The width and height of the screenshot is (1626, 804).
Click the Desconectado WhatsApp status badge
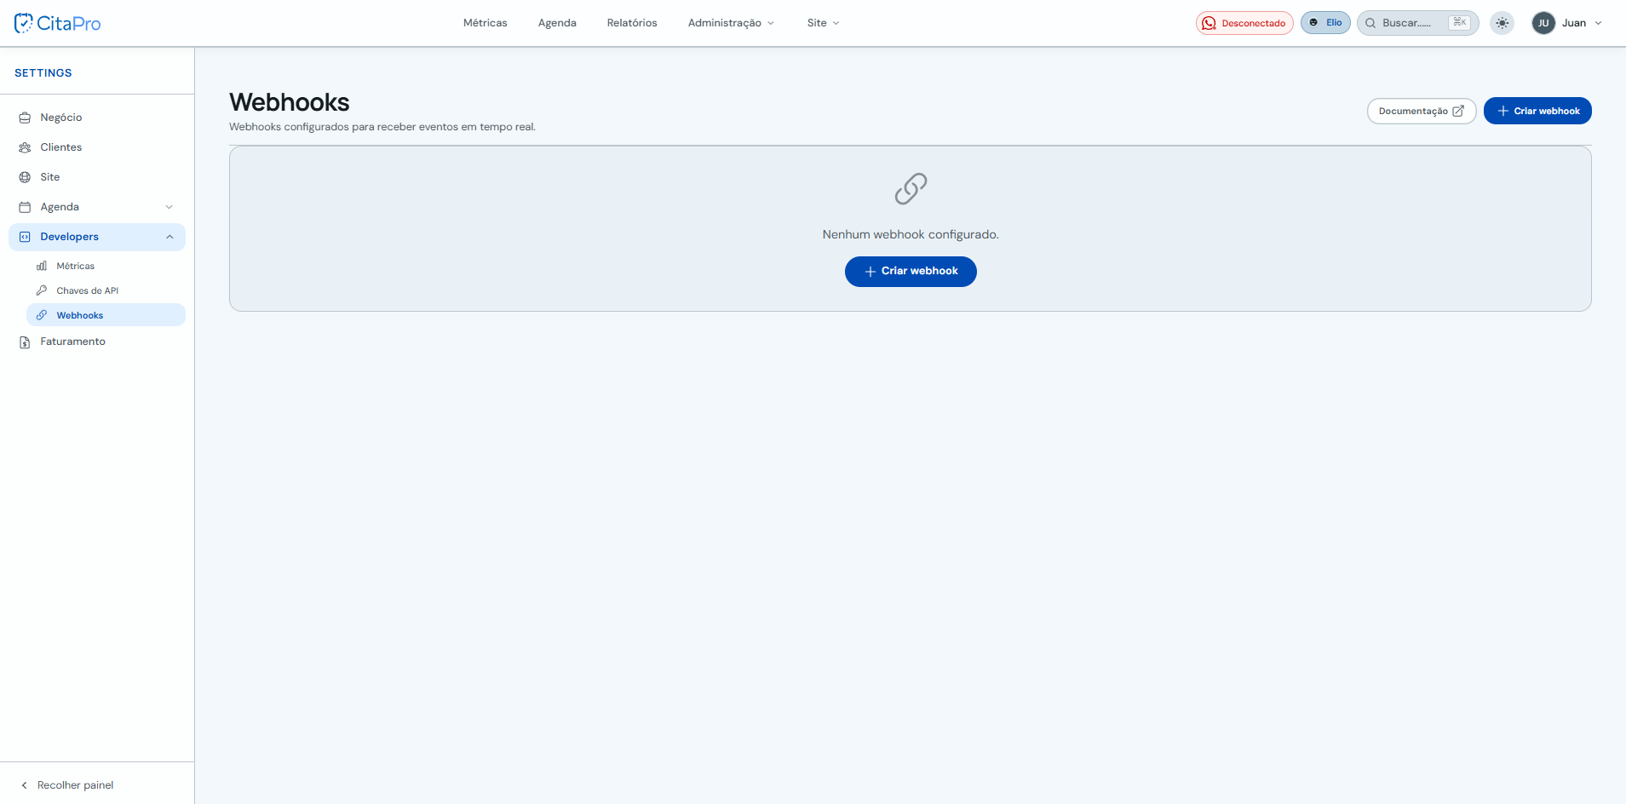point(1244,23)
